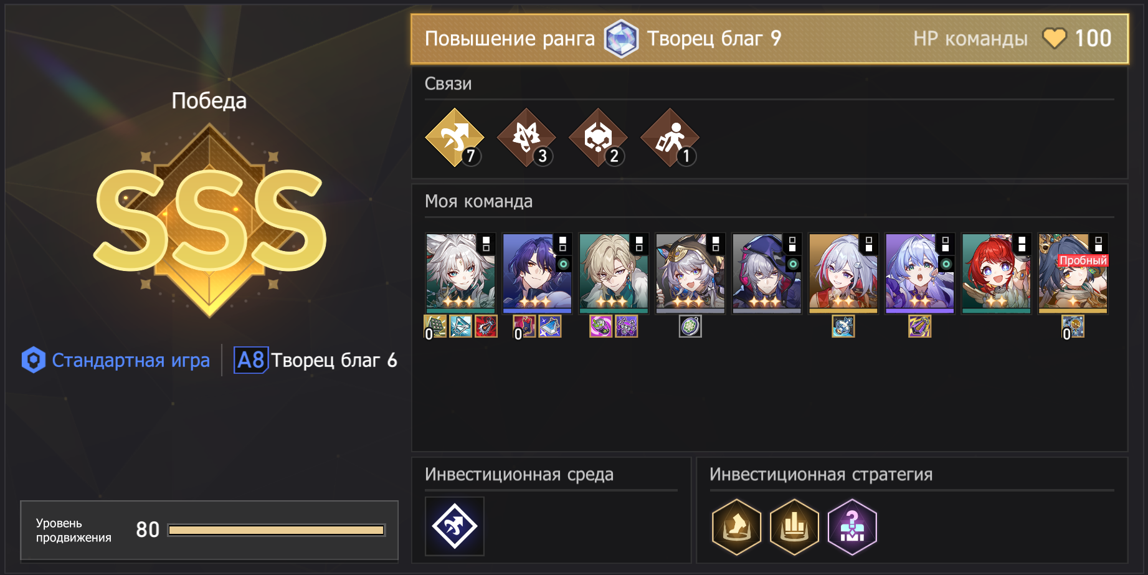The height and width of the screenshot is (575, 1148).
Task: Click the Творец благ rank gem icon
Action: [x=621, y=39]
